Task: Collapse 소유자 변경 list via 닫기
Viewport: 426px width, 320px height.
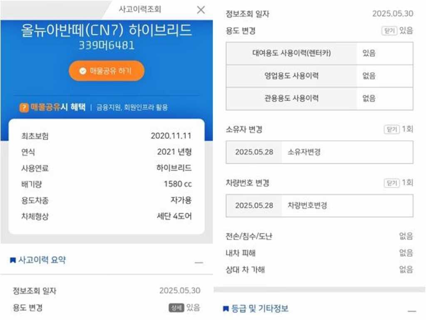Action: pyautogui.click(x=392, y=129)
